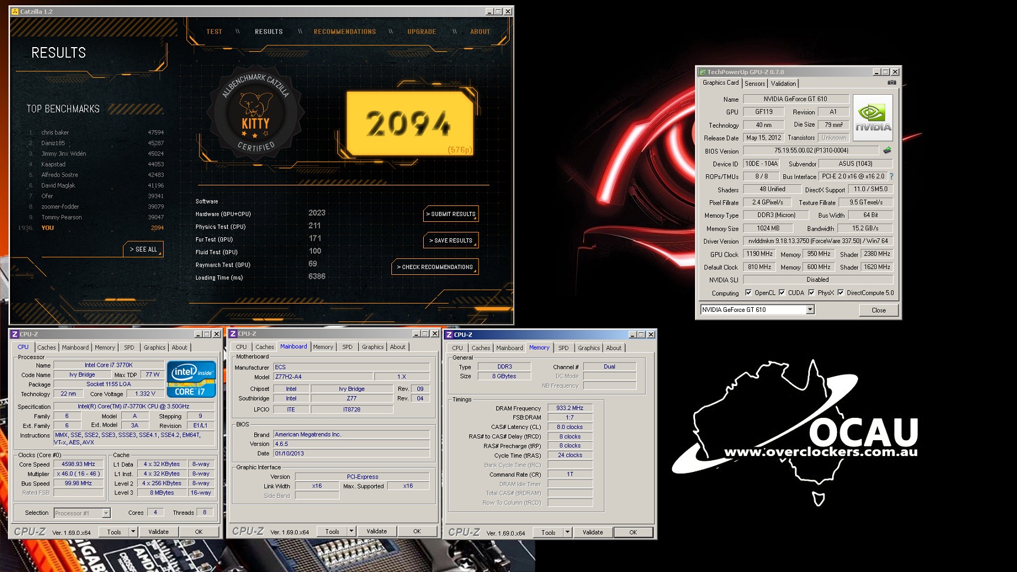Viewport: 1017px width, 572px height.
Task: Click the Catzilla title bar icon
Action: [x=15, y=11]
